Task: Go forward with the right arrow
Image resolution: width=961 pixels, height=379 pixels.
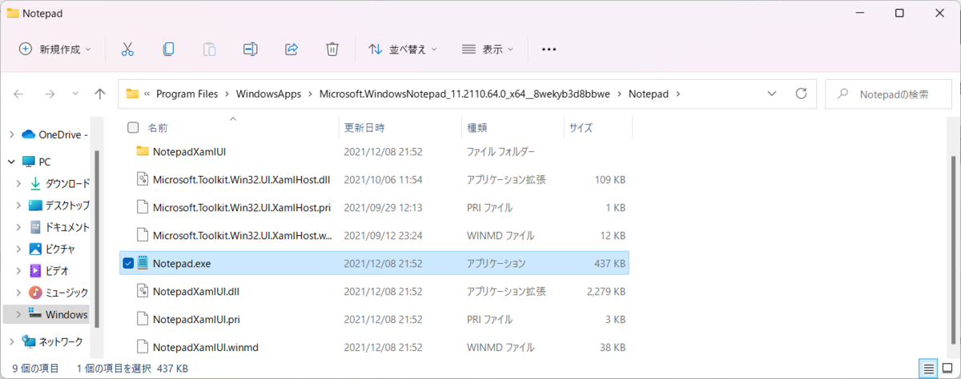Action: 50,94
